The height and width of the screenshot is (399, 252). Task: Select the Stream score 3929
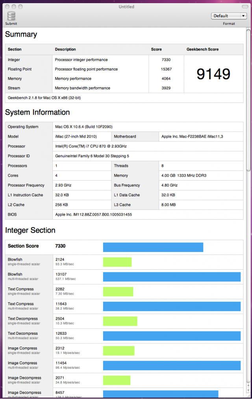pos(166,88)
